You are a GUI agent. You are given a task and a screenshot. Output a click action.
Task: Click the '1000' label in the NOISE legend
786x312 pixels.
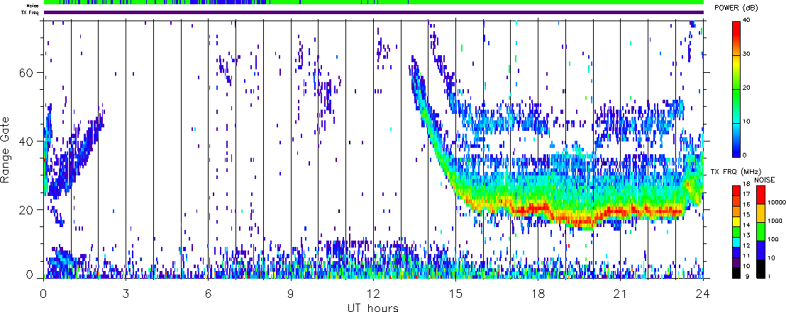point(773,221)
